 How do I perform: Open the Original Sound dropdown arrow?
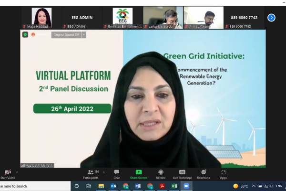click(84, 35)
